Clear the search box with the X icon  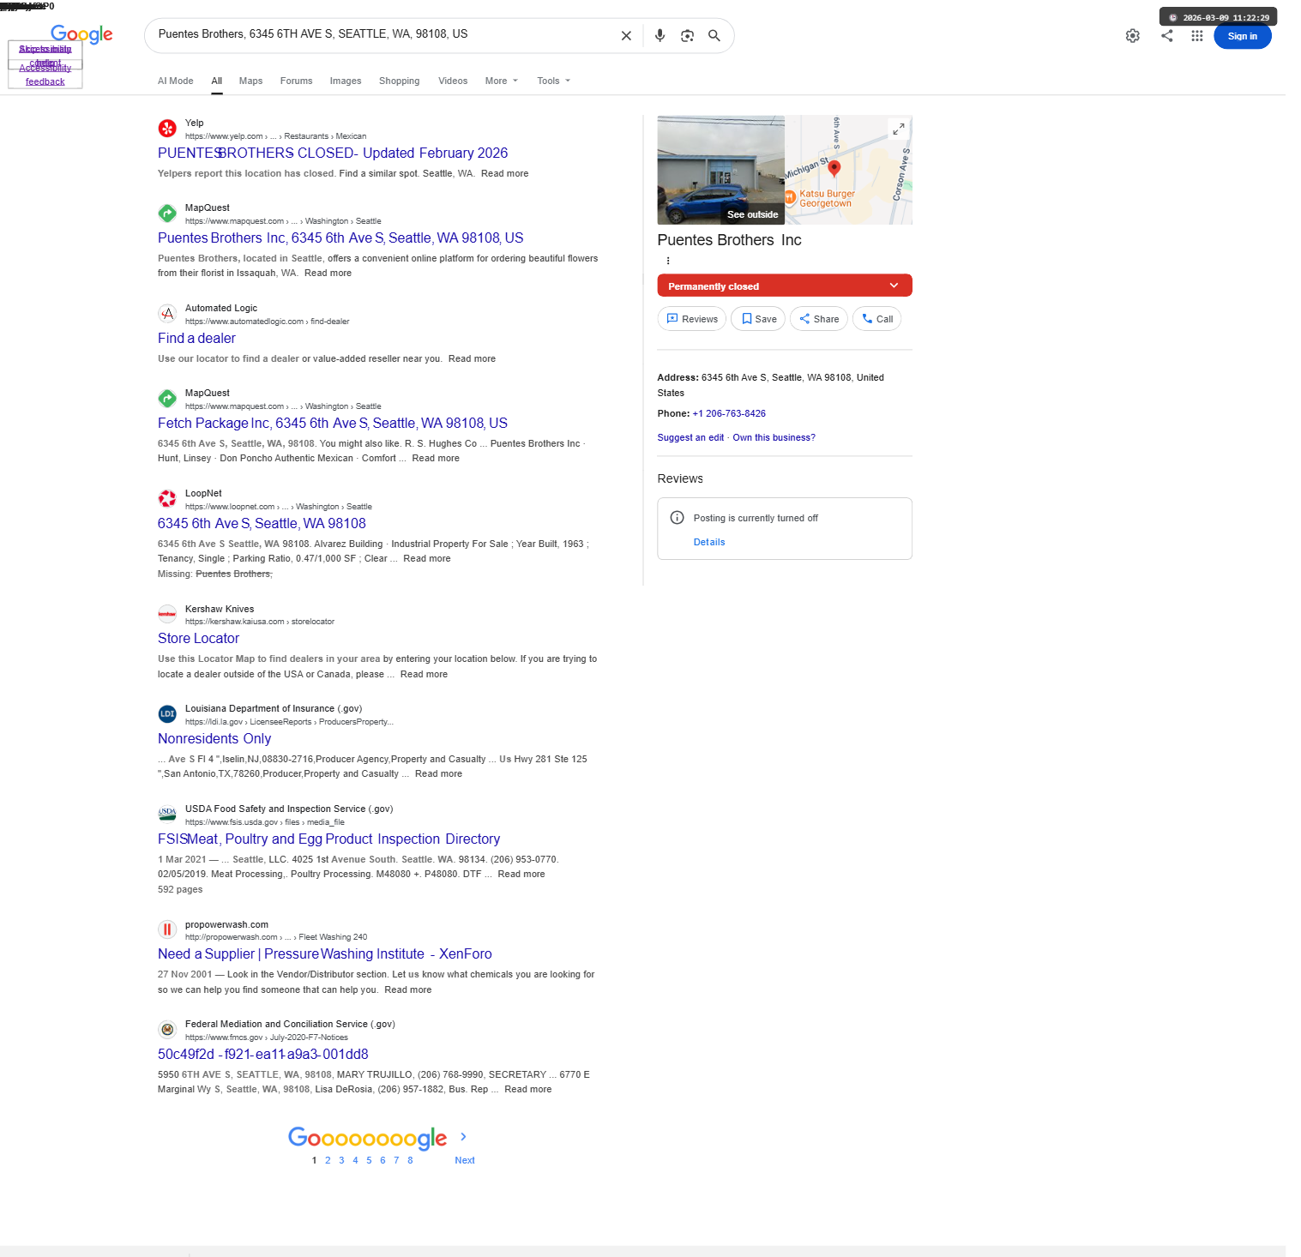[x=626, y=36]
